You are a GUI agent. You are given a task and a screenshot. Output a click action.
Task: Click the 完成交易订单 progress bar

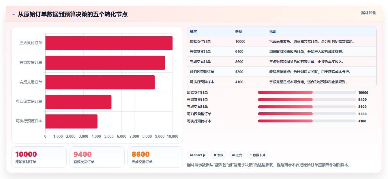click(x=307, y=107)
